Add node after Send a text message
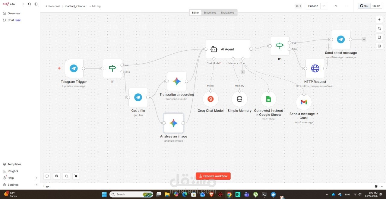The width and height of the screenshot is (386, 199). [364, 39]
